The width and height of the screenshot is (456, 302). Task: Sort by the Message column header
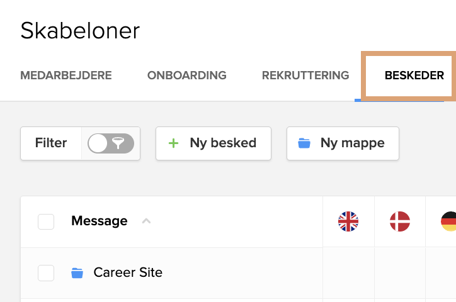pos(99,221)
